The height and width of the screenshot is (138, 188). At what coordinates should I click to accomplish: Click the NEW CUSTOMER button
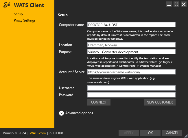tap(160, 102)
